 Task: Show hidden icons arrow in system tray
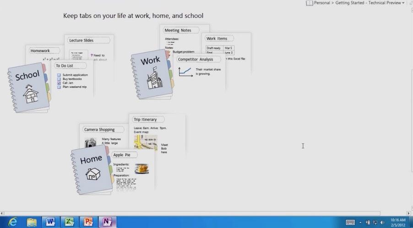tap(360, 223)
